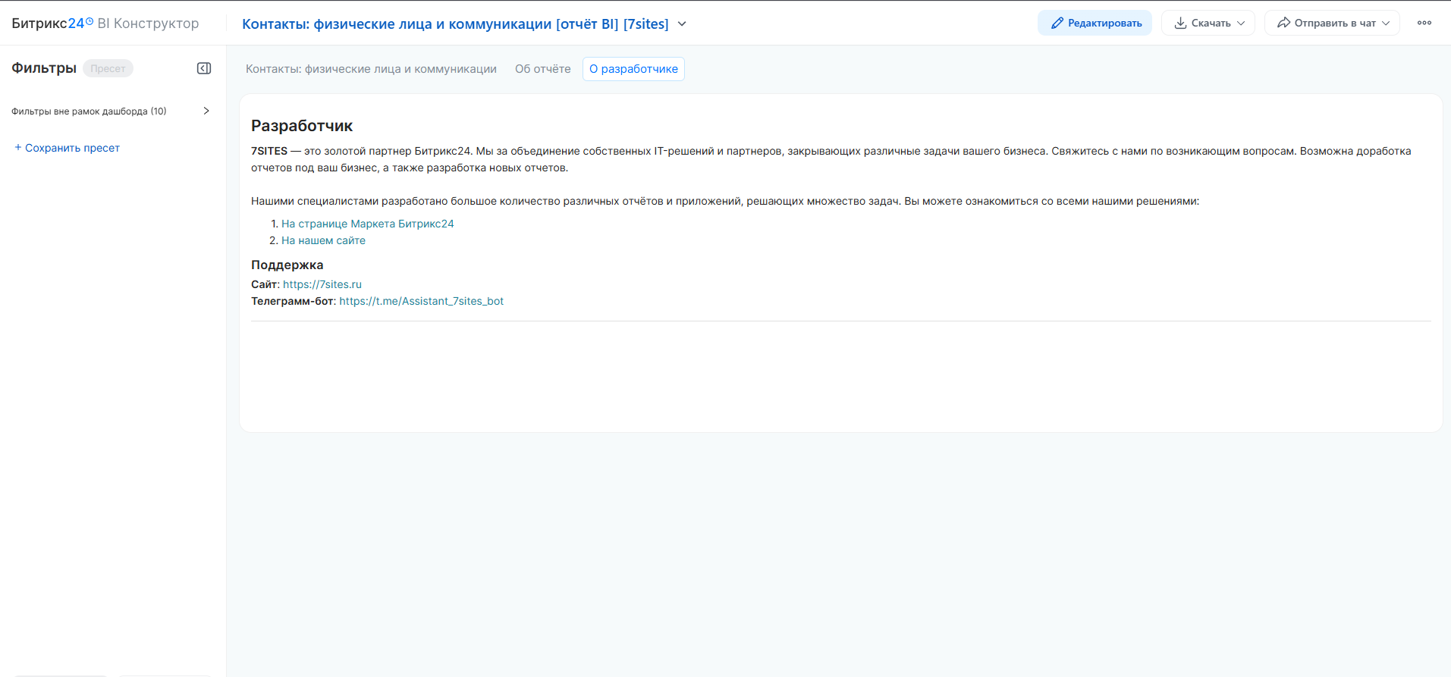Open the three-dots more options menu
This screenshot has width=1451, height=677.
1424,23
